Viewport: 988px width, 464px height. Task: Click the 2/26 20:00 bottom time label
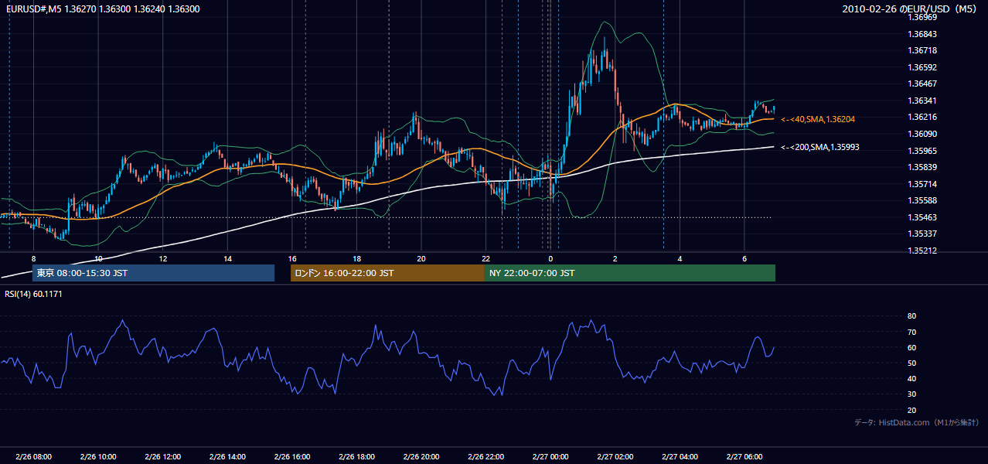421,457
